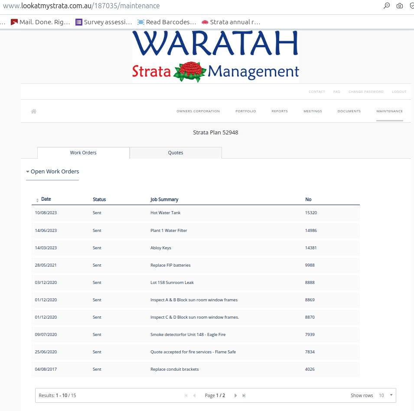This screenshot has height=411, width=414.
Task: Open the Read Barcodes bookmark
Action: pos(166,22)
